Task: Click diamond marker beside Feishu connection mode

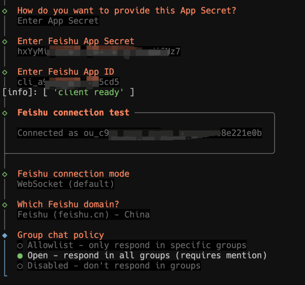Action: (x=5, y=174)
